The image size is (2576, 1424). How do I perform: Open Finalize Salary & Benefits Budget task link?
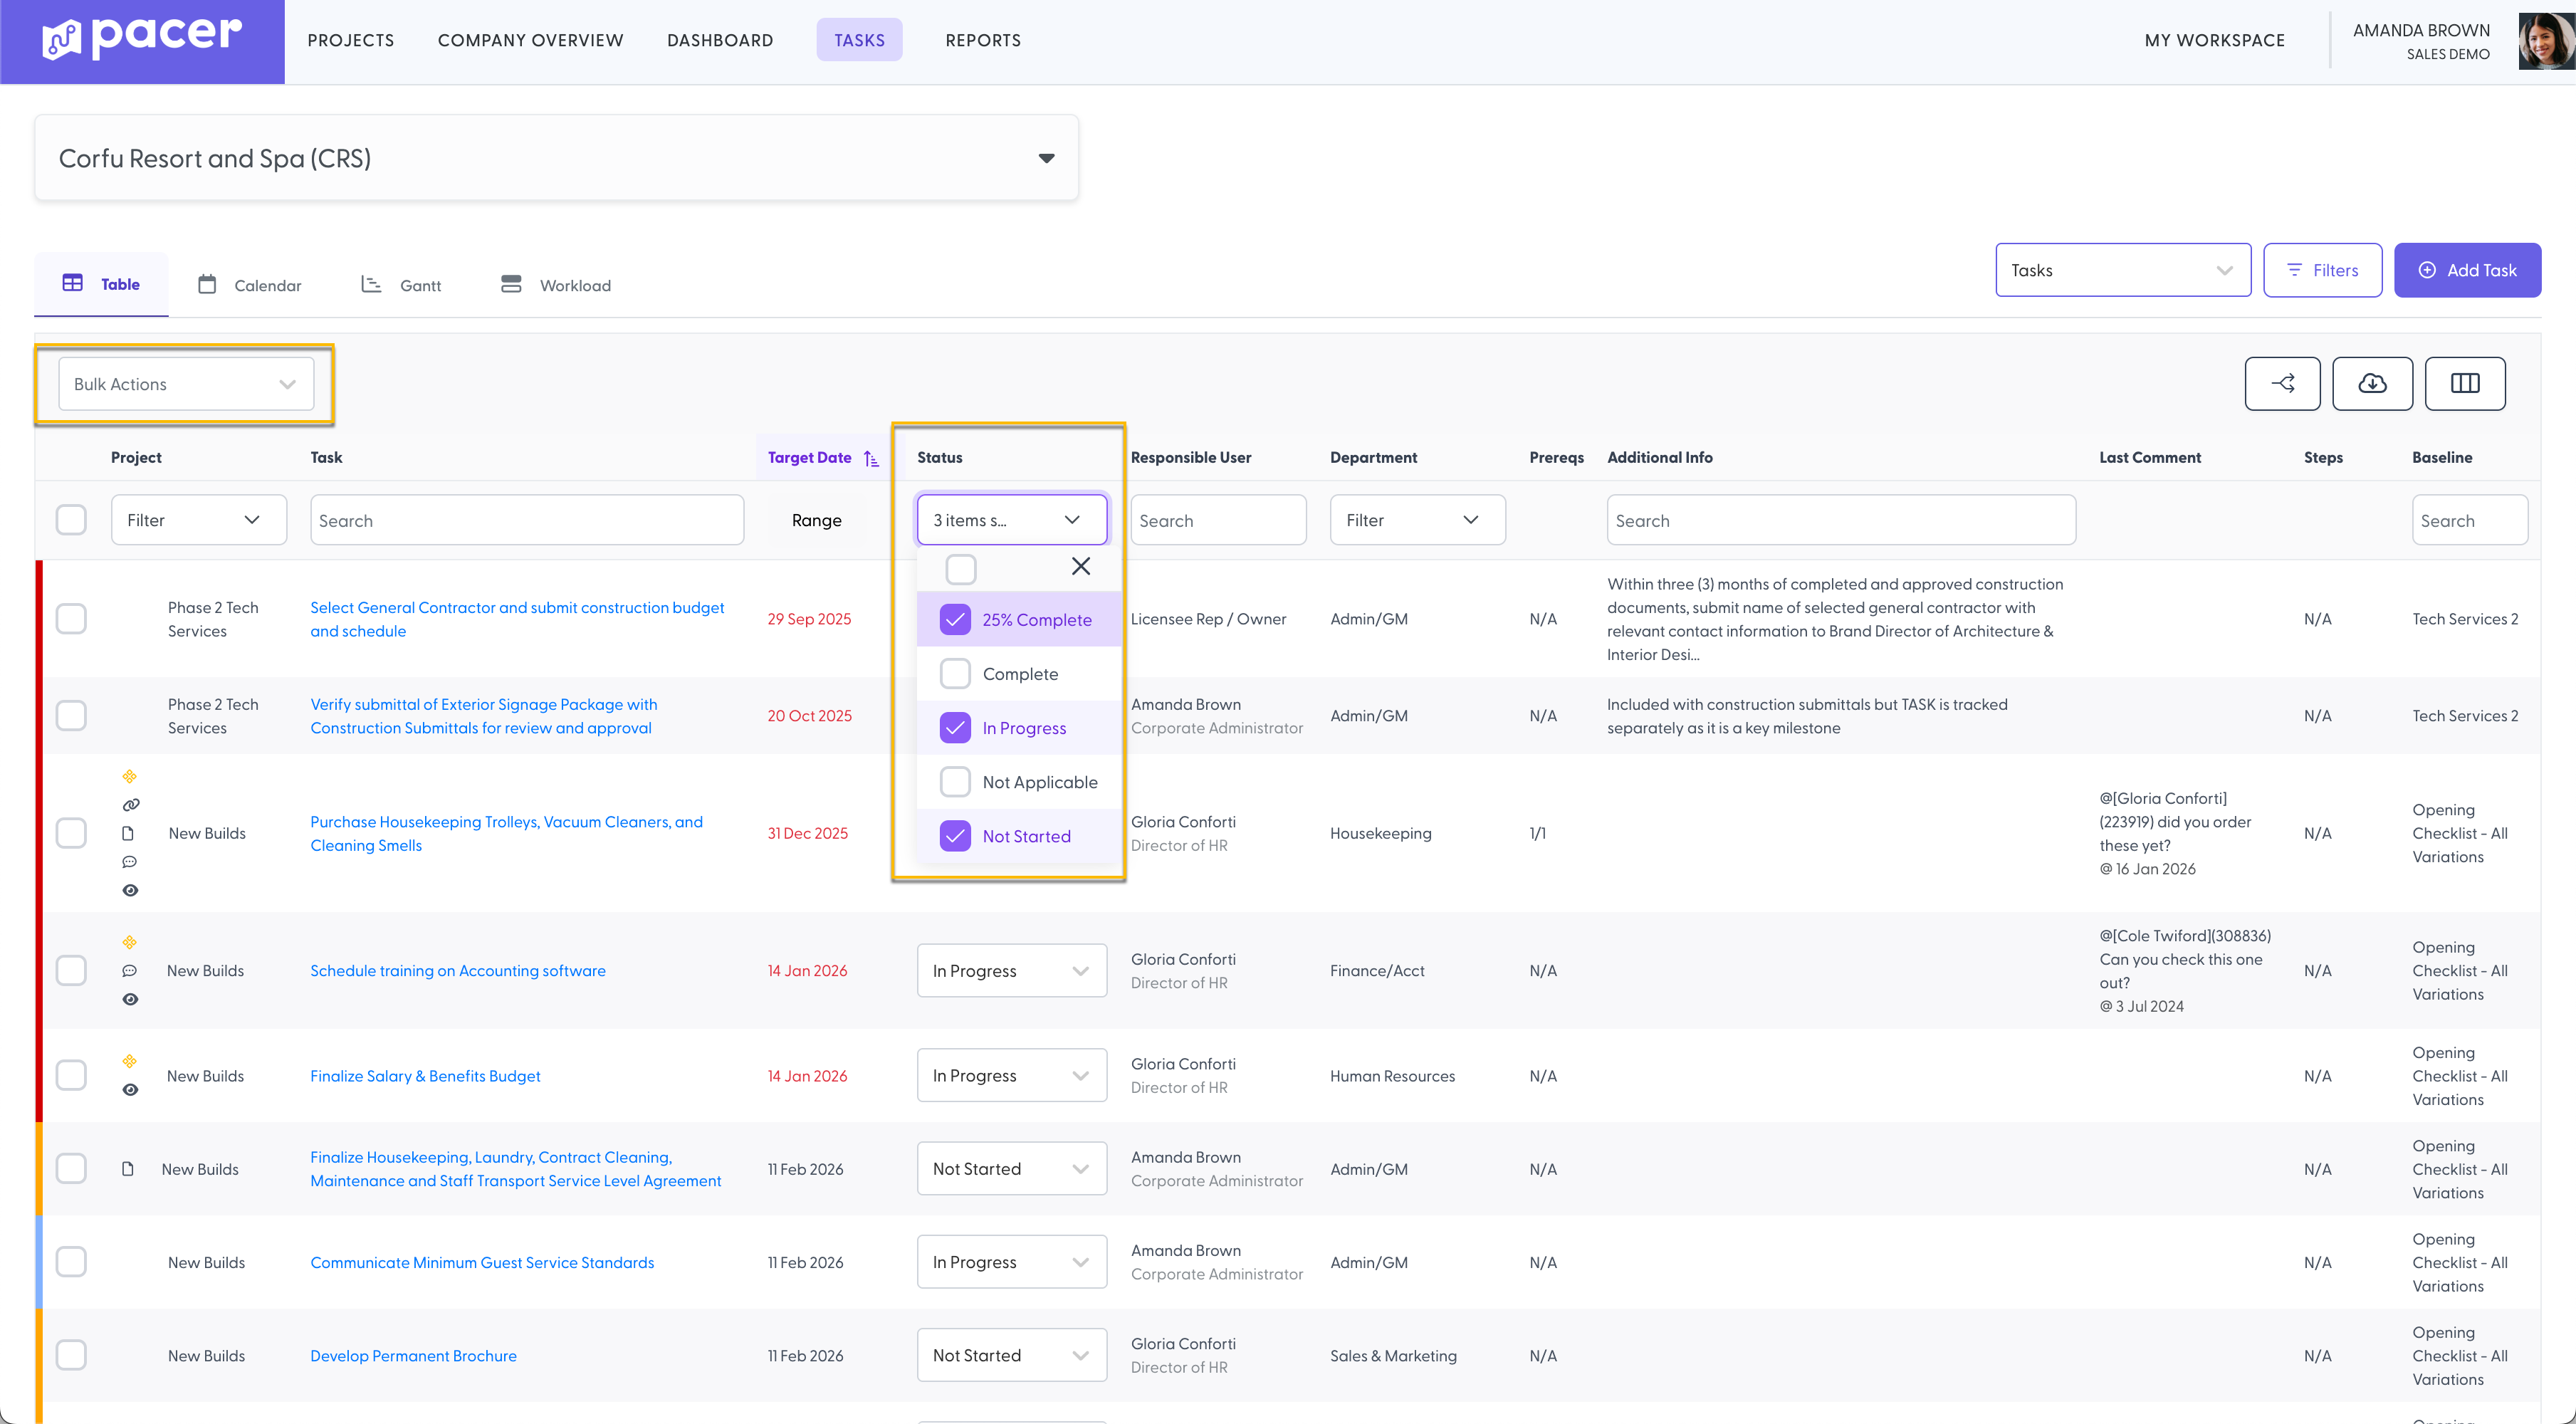[425, 1076]
